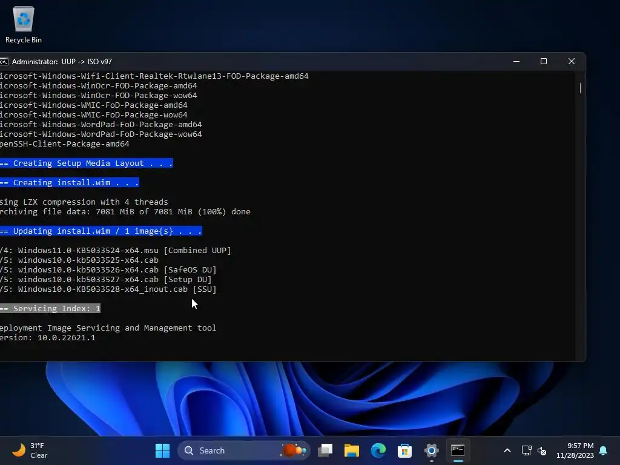Open the network status tray icon
The height and width of the screenshot is (465, 620).
pyautogui.click(x=526, y=450)
